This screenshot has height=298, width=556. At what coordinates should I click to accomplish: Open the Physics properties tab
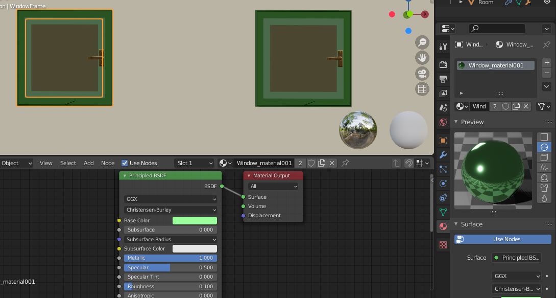coord(443,184)
